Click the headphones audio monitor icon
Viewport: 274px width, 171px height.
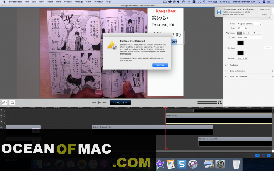point(220,103)
